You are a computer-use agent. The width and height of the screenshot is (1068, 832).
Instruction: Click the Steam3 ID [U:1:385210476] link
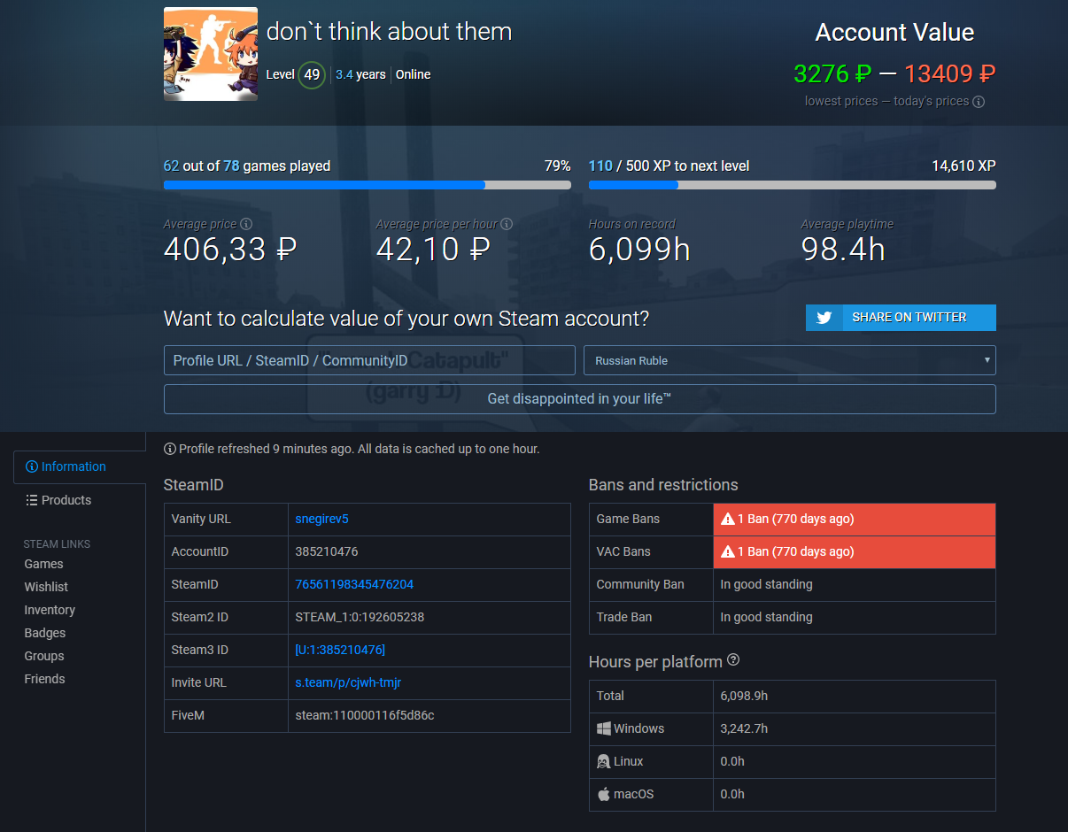click(340, 650)
